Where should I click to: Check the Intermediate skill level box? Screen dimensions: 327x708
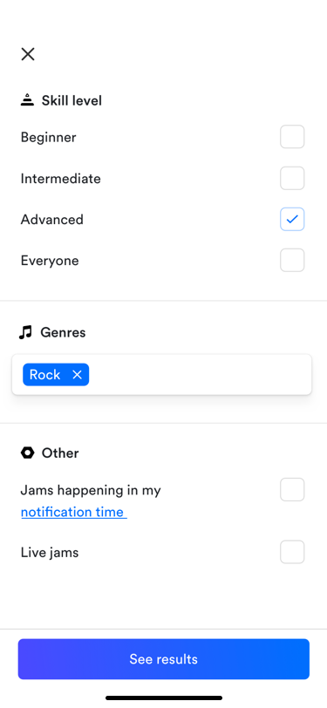[292, 178]
